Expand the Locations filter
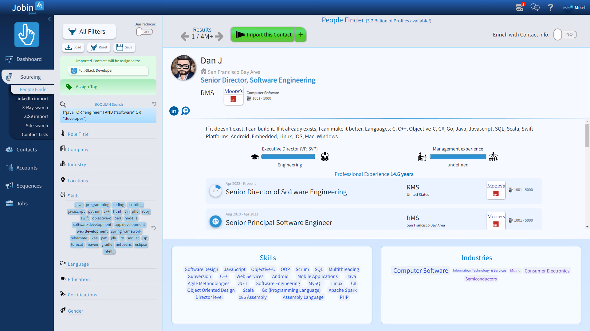This screenshot has height=331, width=590. [78, 181]
